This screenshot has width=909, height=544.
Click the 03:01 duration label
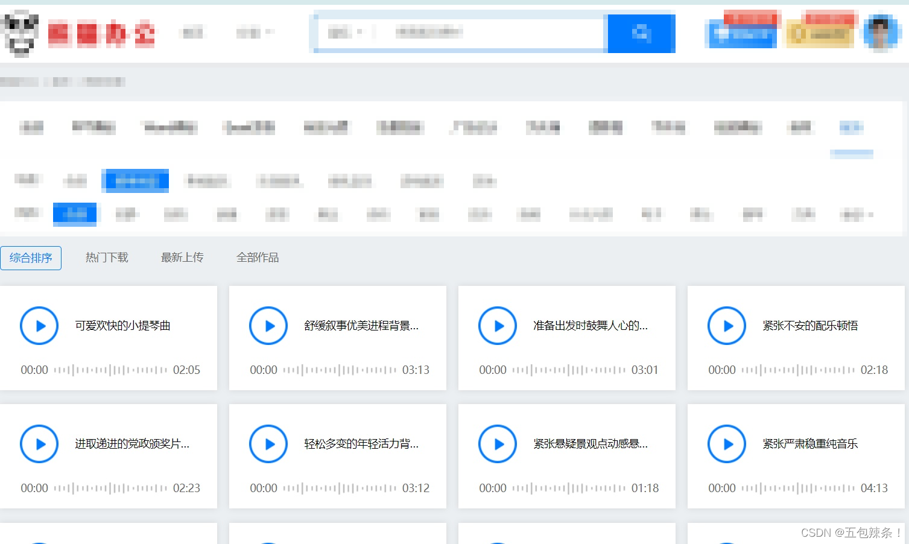[645, 370]
